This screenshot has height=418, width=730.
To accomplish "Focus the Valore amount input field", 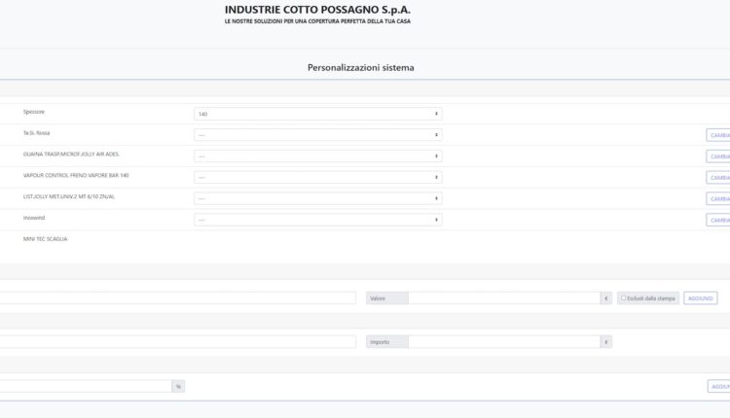I will (x=504, y=298).
